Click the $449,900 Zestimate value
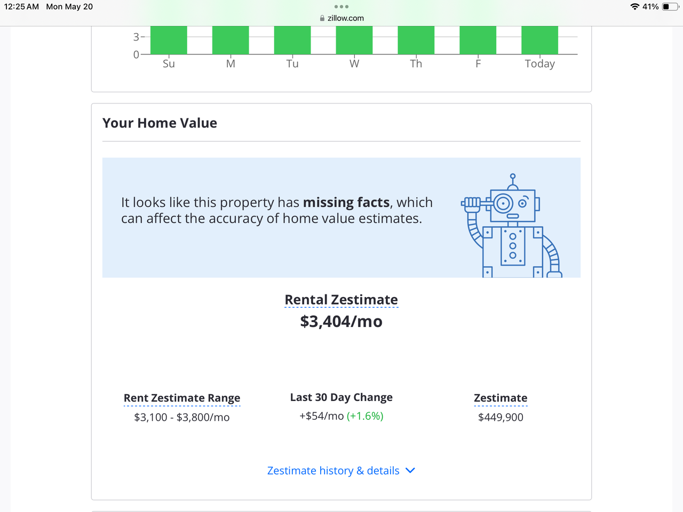The height and width of the screenshot is (512, 683). [501, 417]
